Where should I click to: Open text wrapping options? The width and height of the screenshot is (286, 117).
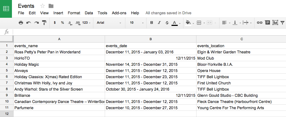tap(246, 23)
